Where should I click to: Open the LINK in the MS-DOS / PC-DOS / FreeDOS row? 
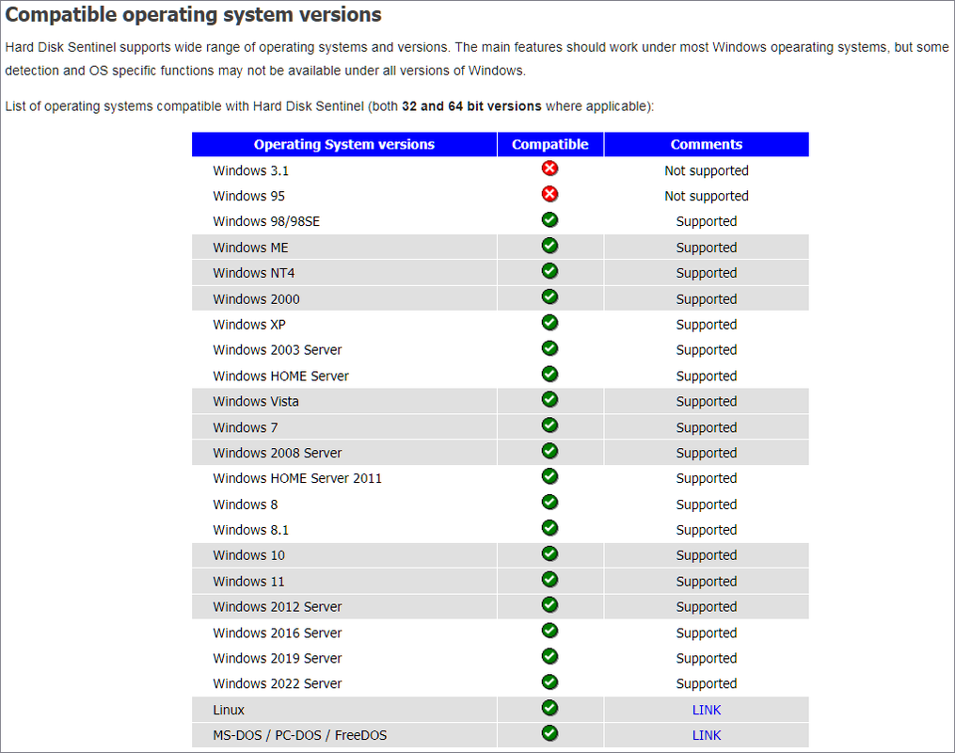(x=707, y=735)
